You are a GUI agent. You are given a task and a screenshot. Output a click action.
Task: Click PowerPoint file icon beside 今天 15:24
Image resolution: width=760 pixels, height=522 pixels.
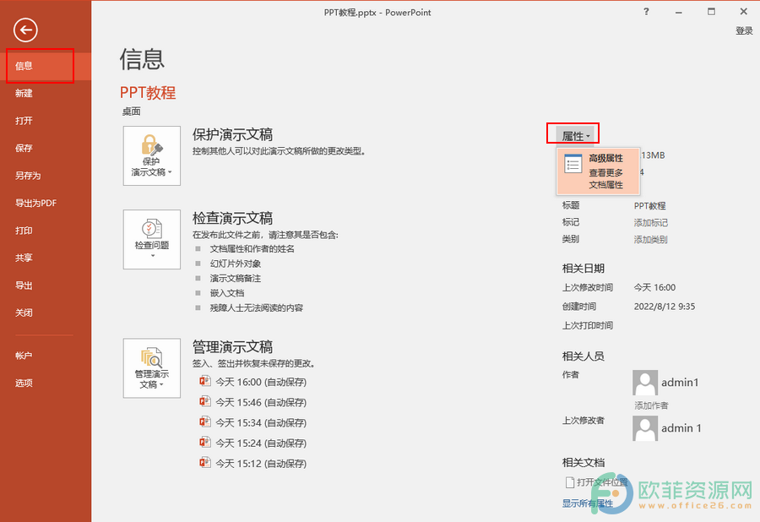click(205, 443)
